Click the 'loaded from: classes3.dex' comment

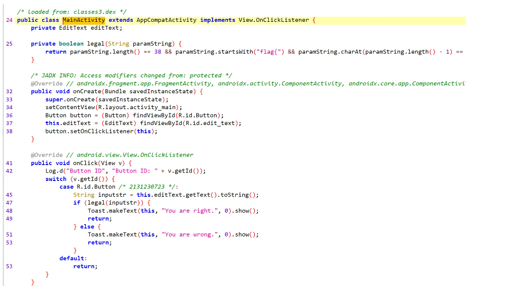tap(72, 12)
